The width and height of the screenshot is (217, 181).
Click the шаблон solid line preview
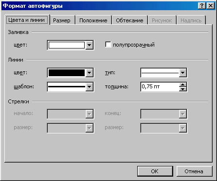(x=67, y=87)
